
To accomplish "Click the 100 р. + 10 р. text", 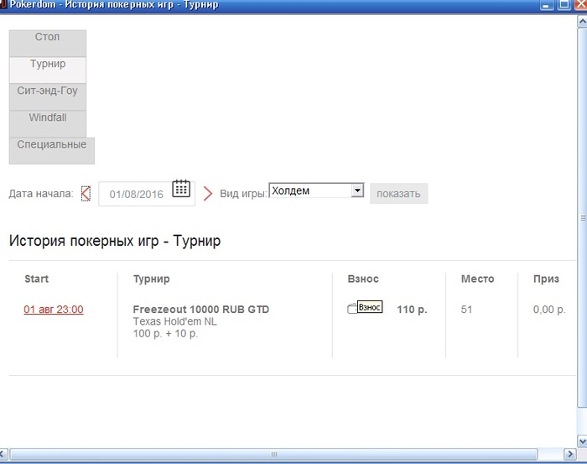I will pos(165,333).
